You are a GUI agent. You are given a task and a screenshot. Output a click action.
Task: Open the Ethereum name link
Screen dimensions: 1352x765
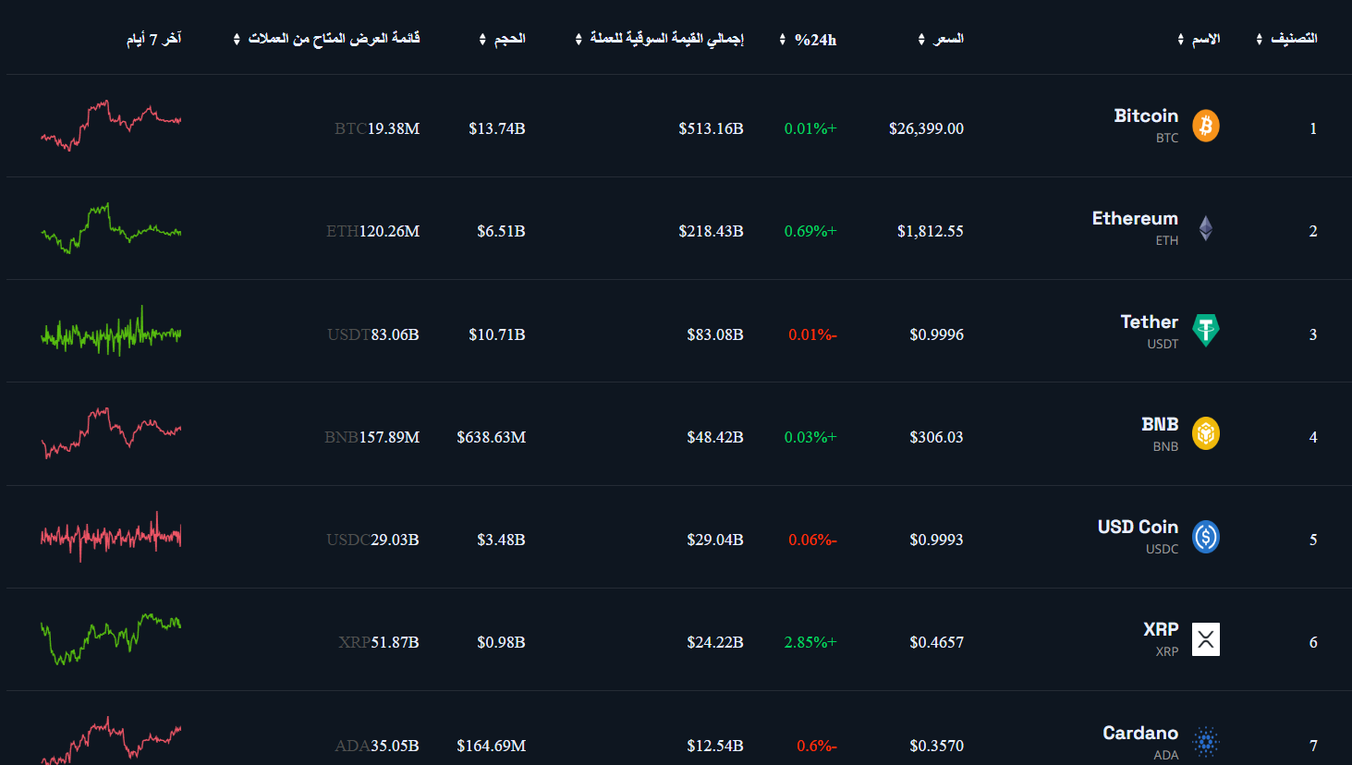pyautogui.click(x=1135, y=218)
